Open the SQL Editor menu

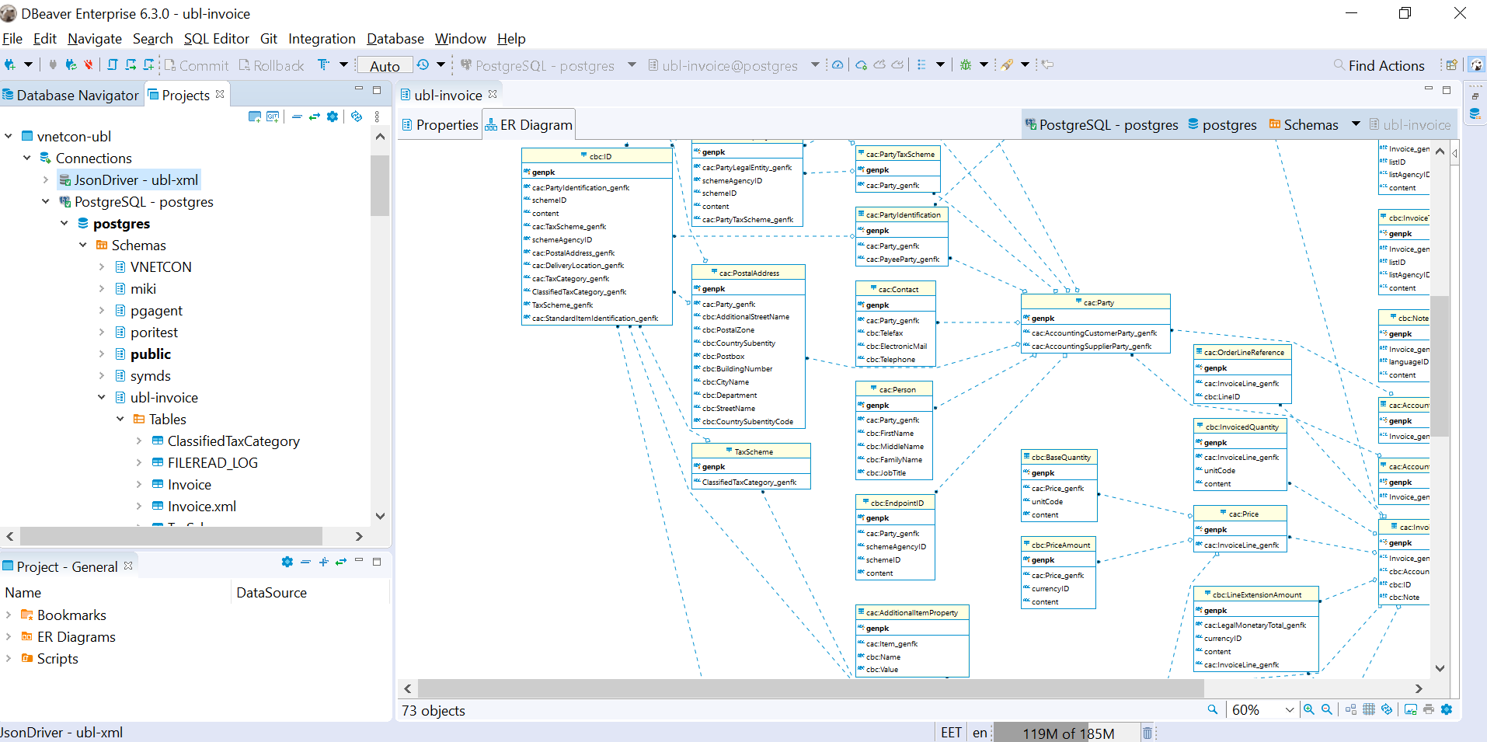point(216,38)
